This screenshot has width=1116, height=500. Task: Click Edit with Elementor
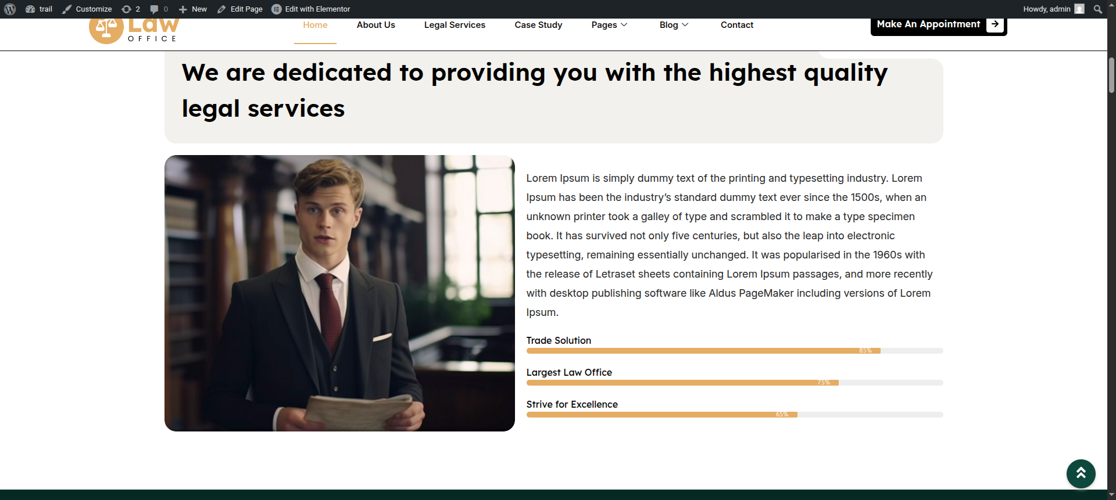click(311, 9)
